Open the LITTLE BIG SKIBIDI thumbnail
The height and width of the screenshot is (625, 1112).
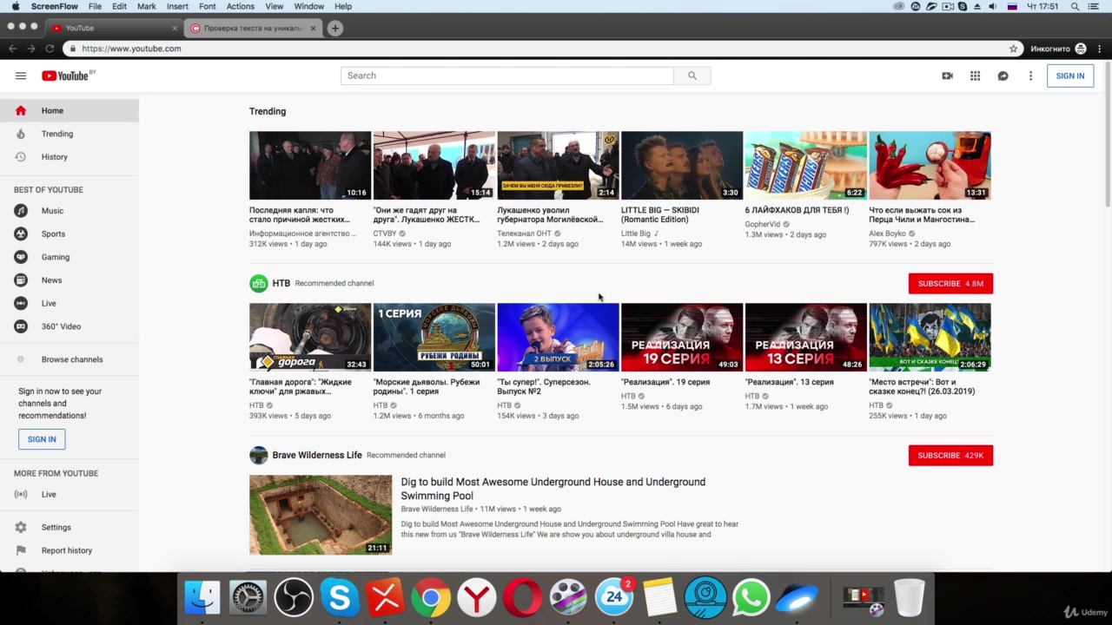[x=682, y=165]
